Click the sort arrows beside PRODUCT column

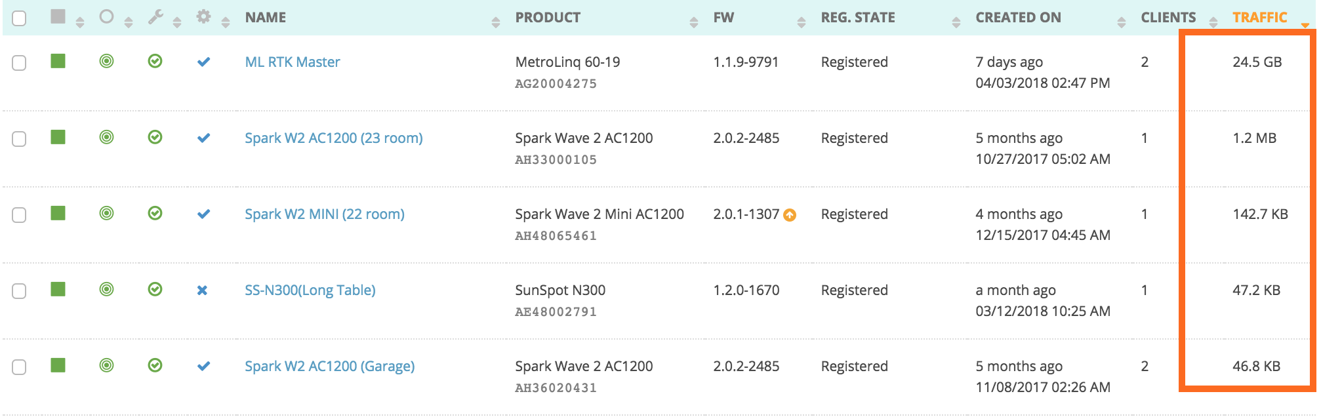(x=694, y=23)
